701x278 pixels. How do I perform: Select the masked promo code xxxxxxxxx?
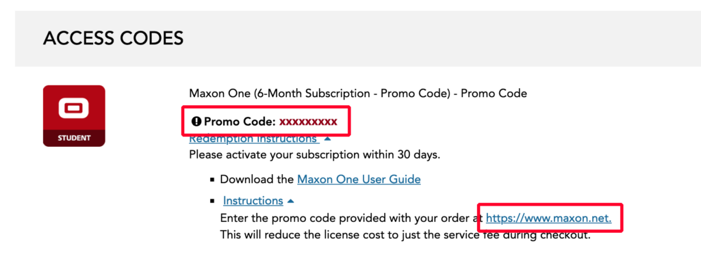click(x=309, y=122)
